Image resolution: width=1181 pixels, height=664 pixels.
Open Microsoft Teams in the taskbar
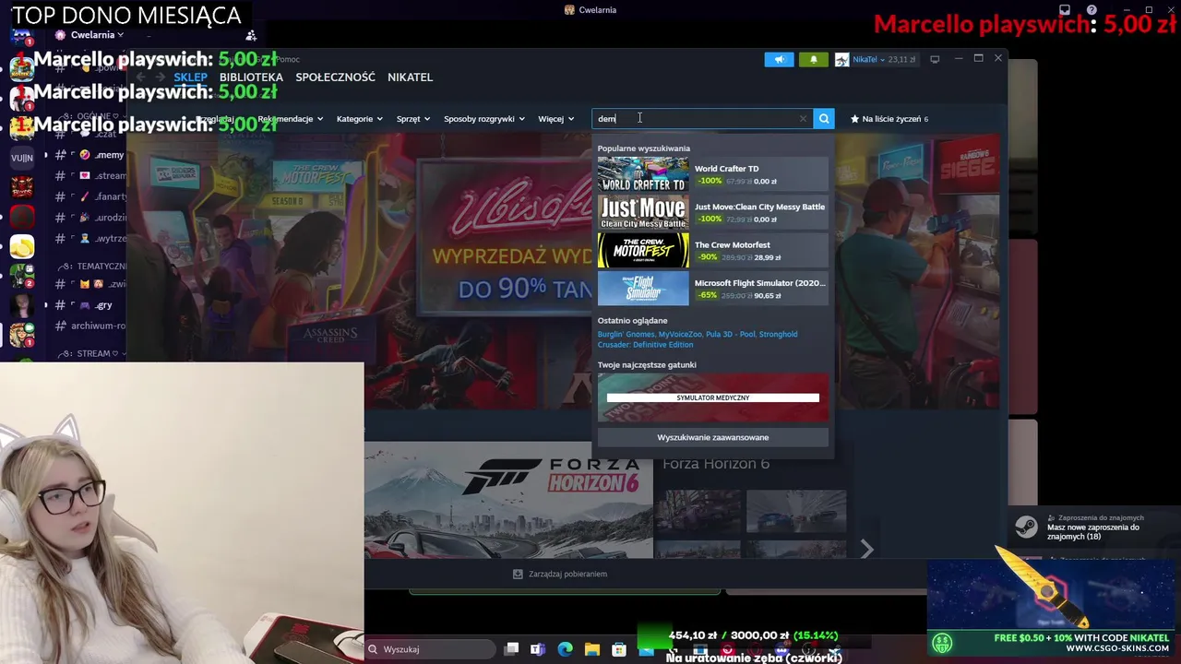(x=538, y=649)
